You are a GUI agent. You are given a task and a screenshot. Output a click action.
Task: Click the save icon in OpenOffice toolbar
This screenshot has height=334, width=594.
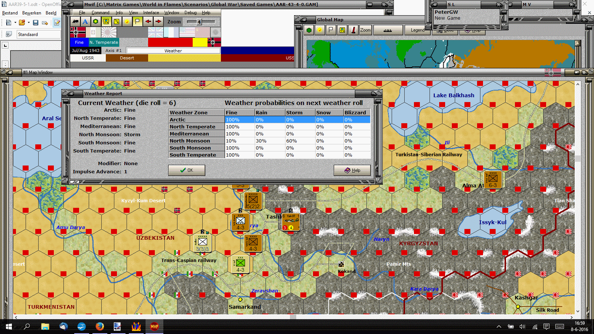coord(36,23)
